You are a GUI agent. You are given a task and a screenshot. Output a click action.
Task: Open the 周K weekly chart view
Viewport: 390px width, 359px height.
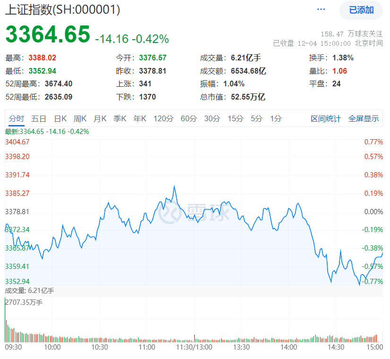point(79,119)
